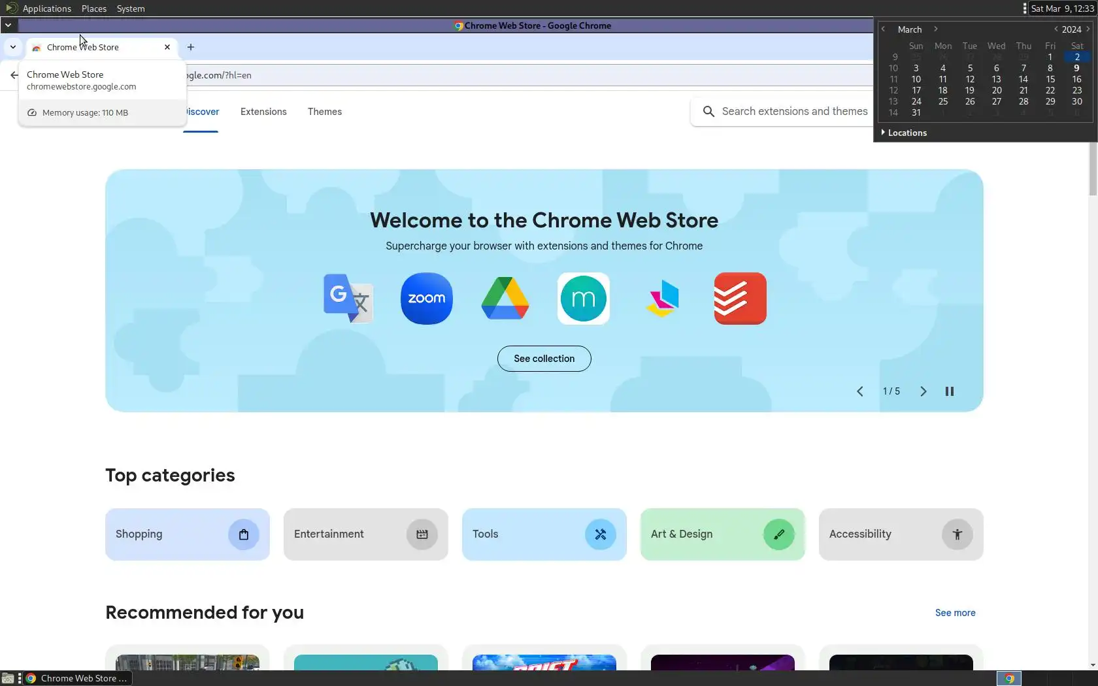Image resolution: width=1098 pixels, height=686 pixels.
Task: Select March 15 in the calendar
Action: pos(1050,79)
